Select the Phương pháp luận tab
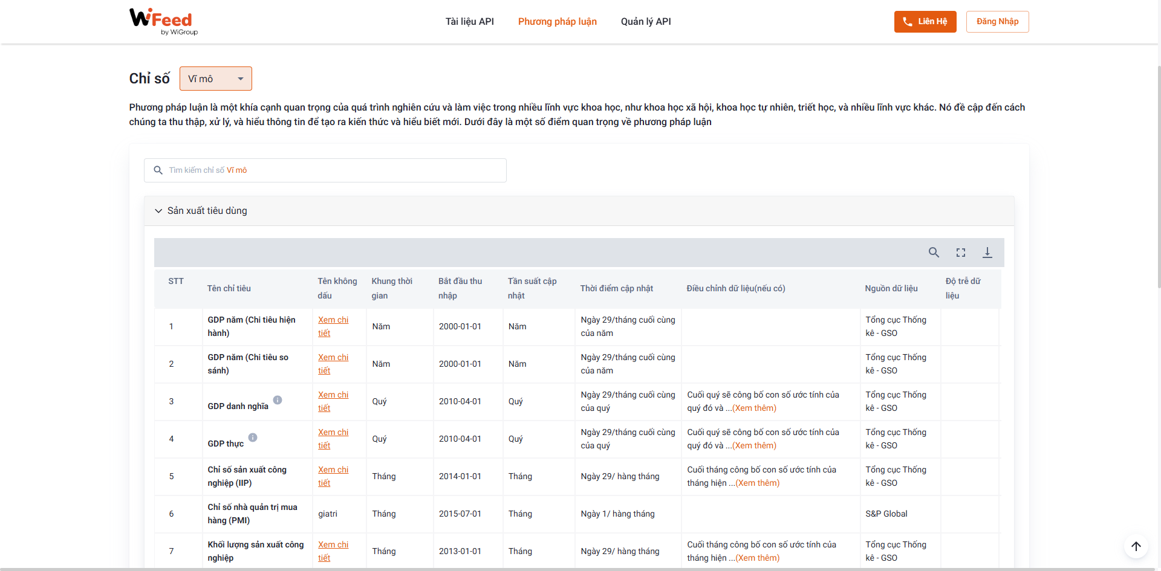Screen dimensions: 1161x571 [557, 22]
